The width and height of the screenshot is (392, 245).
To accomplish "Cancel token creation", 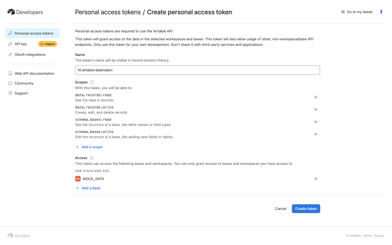I will [x=281, y=209].
